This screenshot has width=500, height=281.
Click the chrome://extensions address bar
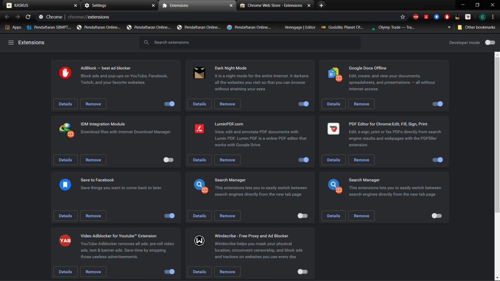219,17
